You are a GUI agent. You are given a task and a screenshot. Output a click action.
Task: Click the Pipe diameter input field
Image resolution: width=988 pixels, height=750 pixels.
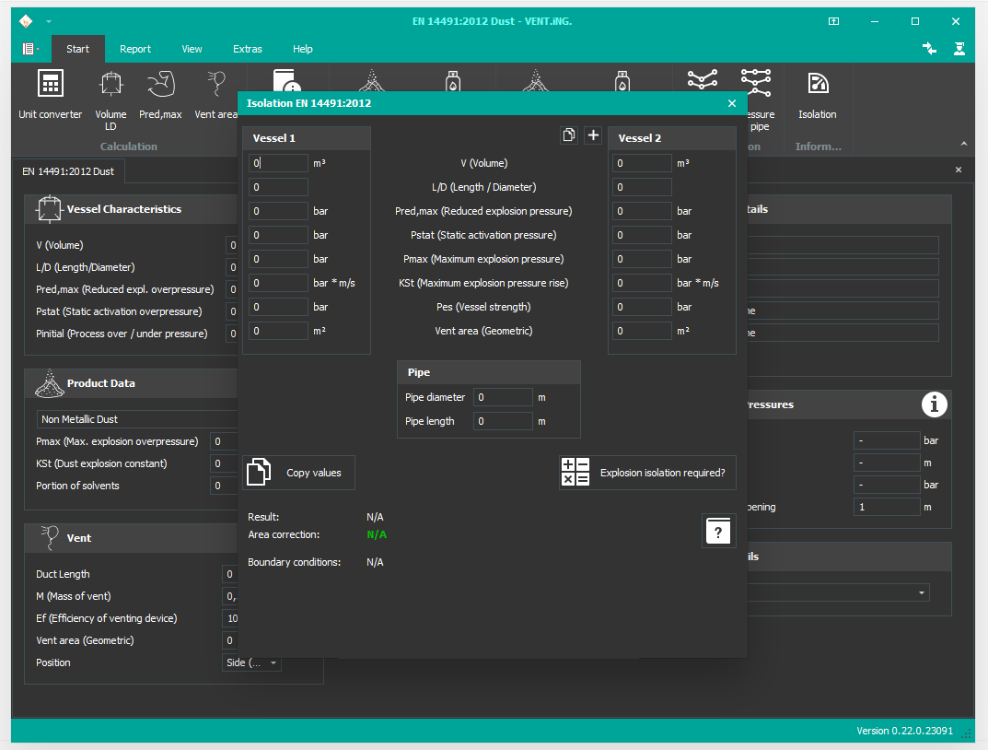(503, 397)
